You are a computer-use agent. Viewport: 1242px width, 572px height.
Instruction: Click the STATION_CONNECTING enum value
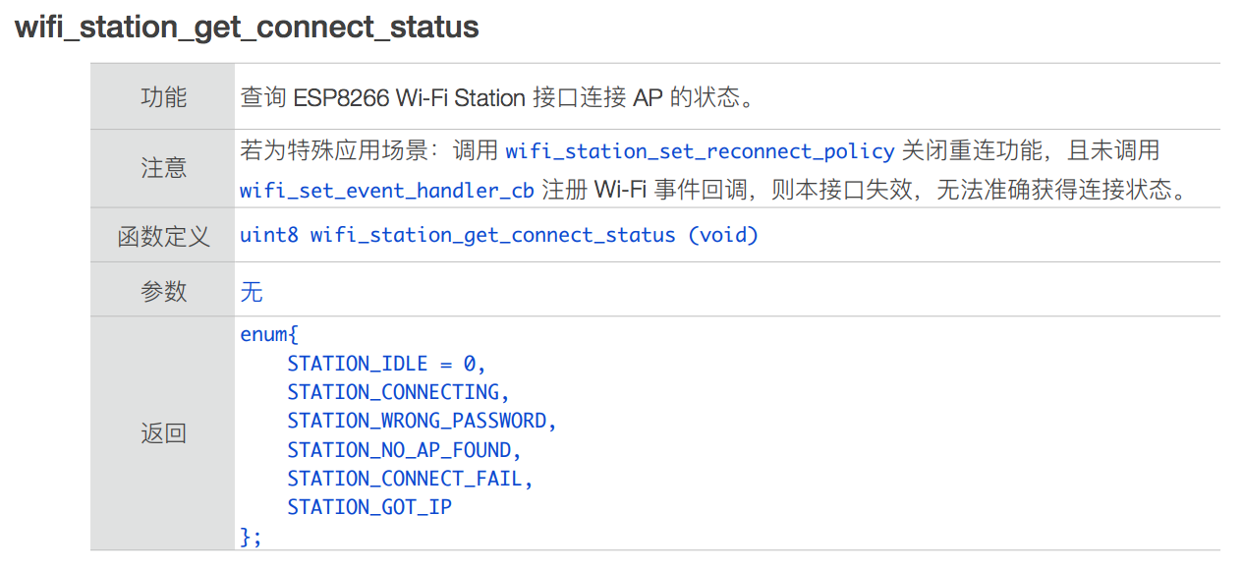coord(398,392)
